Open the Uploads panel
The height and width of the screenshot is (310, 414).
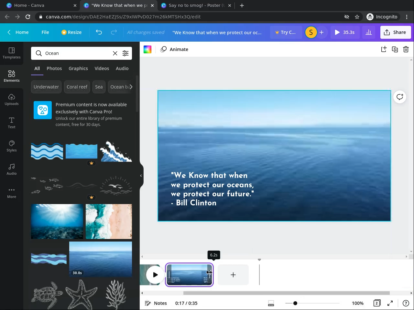click(x=12, y=100)
